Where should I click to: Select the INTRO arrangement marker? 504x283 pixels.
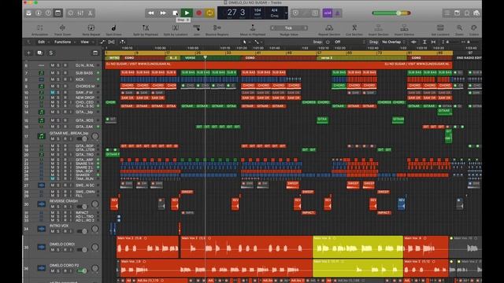(113, 58)
